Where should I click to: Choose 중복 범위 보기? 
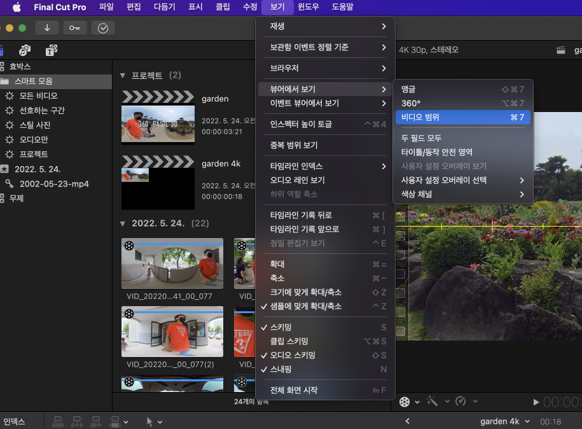click(325, 145)
